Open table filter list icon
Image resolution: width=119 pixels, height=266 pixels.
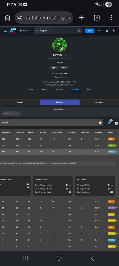(x=109, y=123)
